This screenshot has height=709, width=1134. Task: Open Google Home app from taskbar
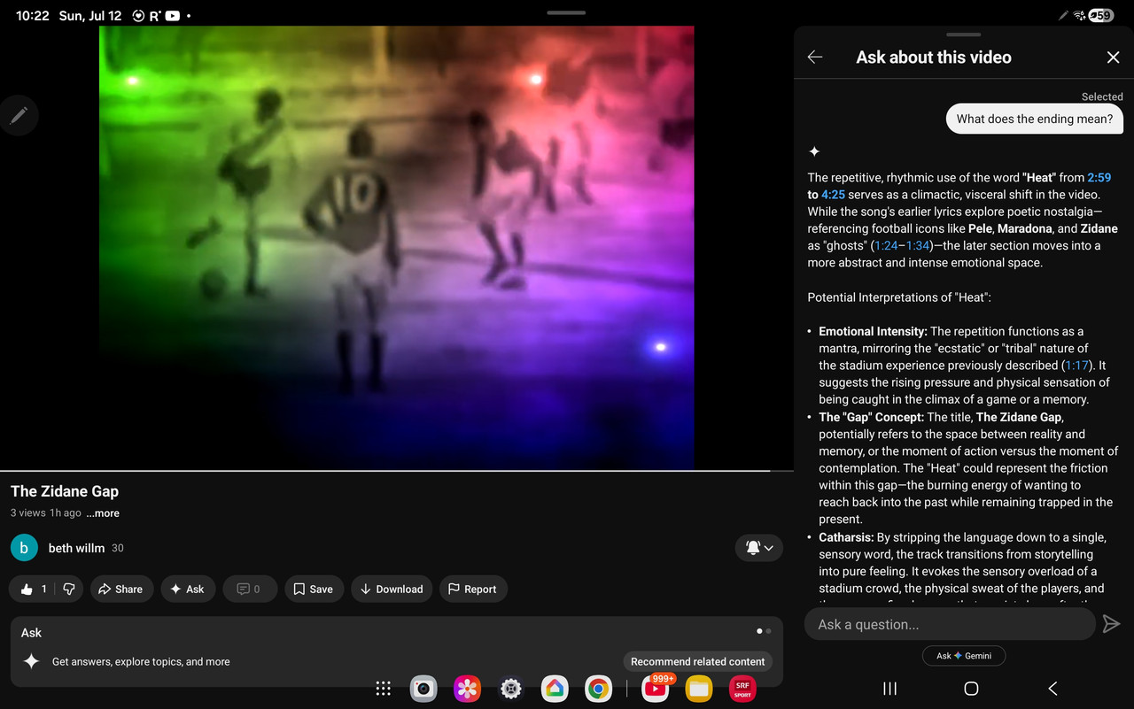point(555,689)
